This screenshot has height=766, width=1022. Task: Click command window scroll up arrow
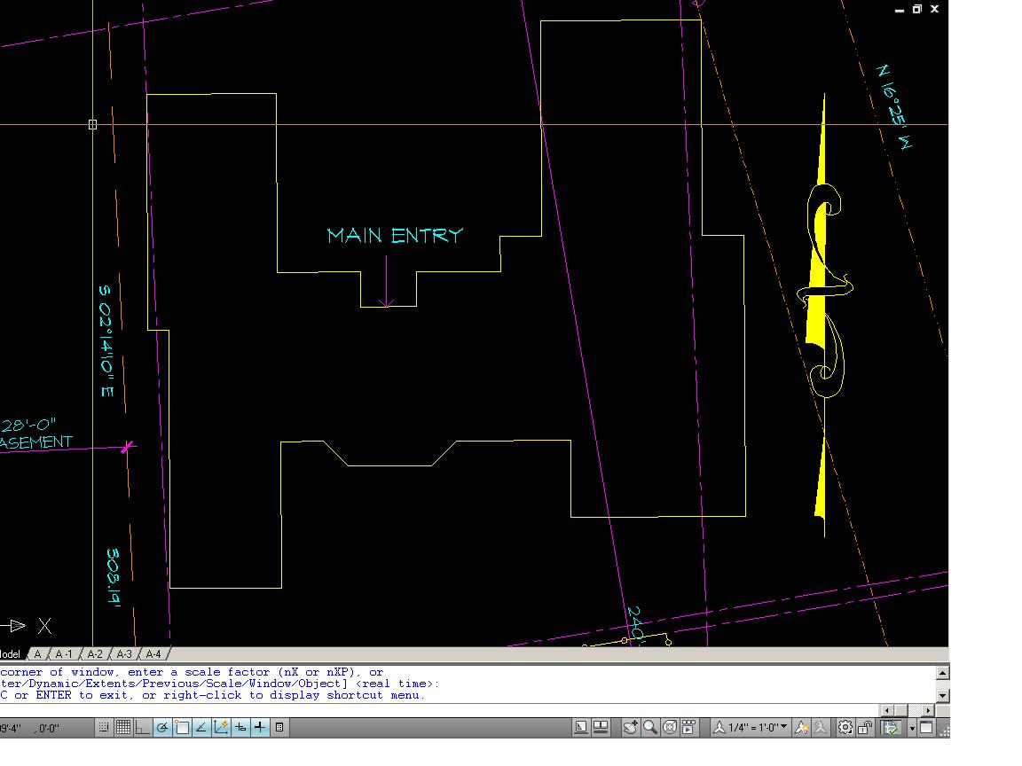942,673
